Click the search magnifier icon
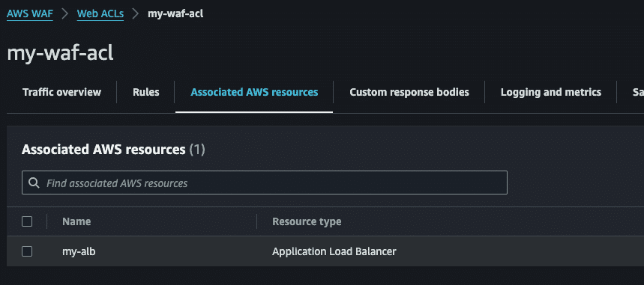 click(x=34, y=183)
